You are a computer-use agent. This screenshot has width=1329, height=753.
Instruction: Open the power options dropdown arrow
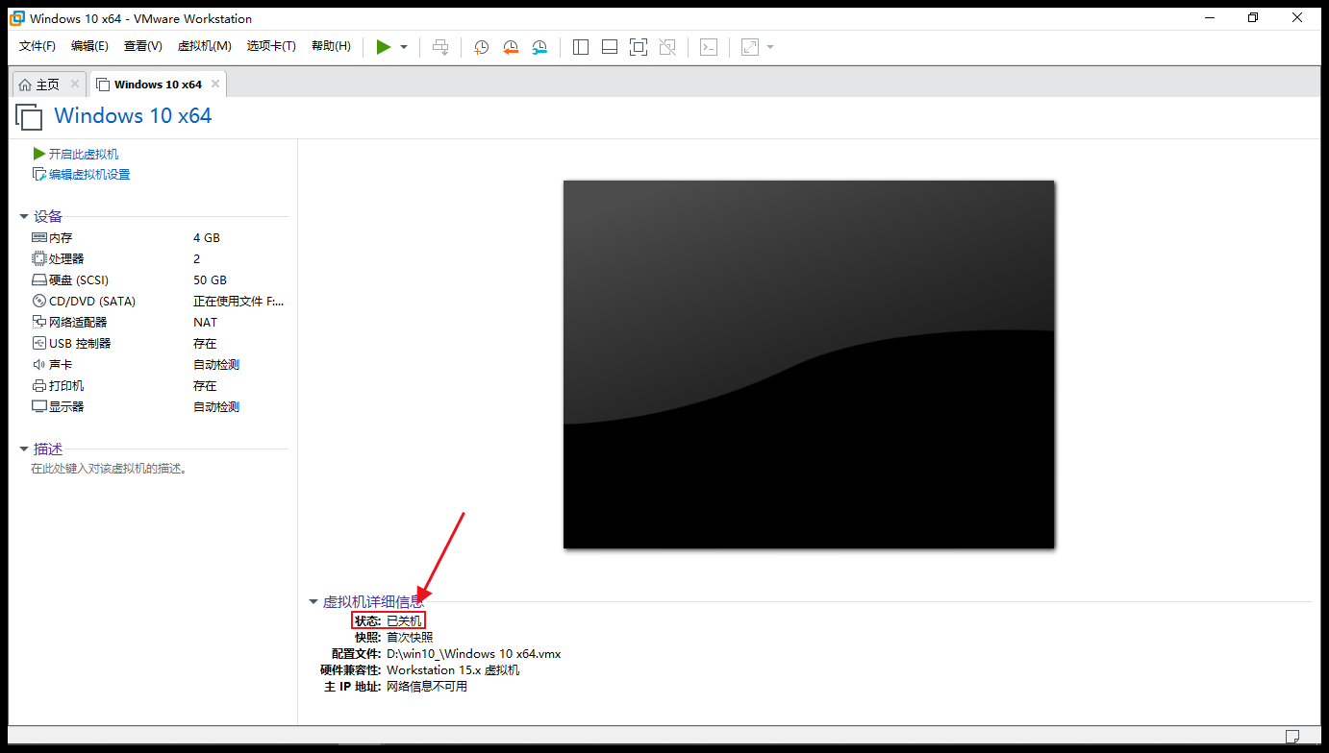coord(404,47)
